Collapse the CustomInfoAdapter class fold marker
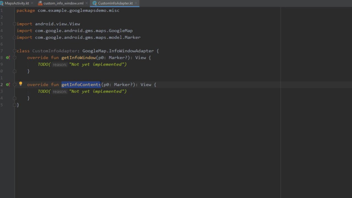 tap(15, 51)
